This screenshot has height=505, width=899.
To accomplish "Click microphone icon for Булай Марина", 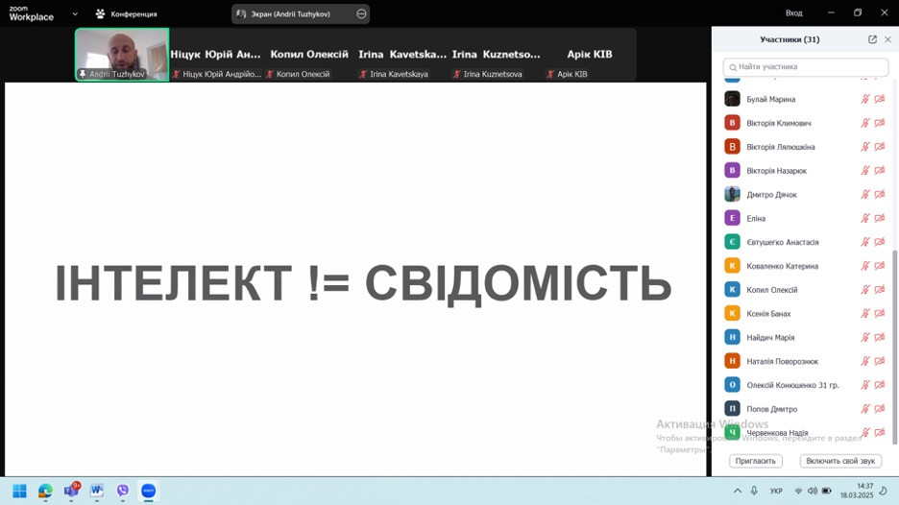I will [865, 99].
